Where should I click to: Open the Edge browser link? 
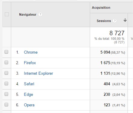click(28, 95)
